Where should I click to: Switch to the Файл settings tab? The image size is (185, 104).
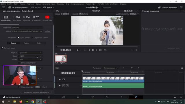[39, 43]
